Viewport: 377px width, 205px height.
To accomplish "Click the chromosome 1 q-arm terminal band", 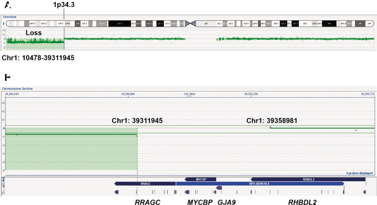I will pyautogui.click(x=370, y=24).
